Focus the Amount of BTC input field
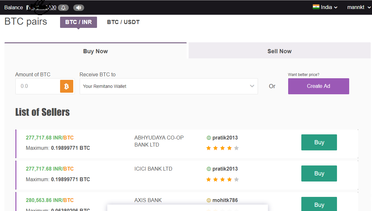The width and height of the screenshot is (372, 211). (x=38, y=86)
